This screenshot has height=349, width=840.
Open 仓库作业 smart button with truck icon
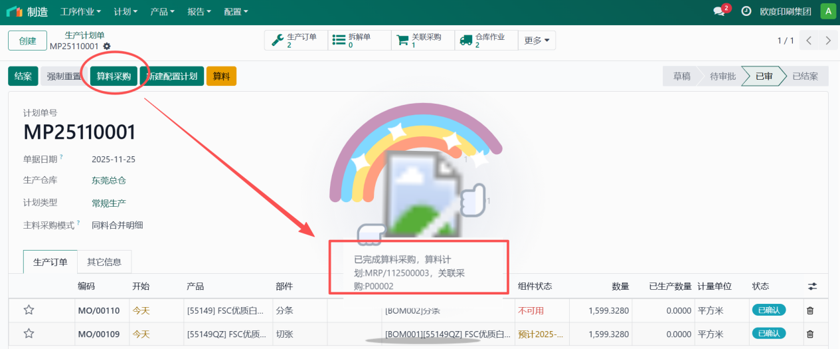[x=486, y=41]
